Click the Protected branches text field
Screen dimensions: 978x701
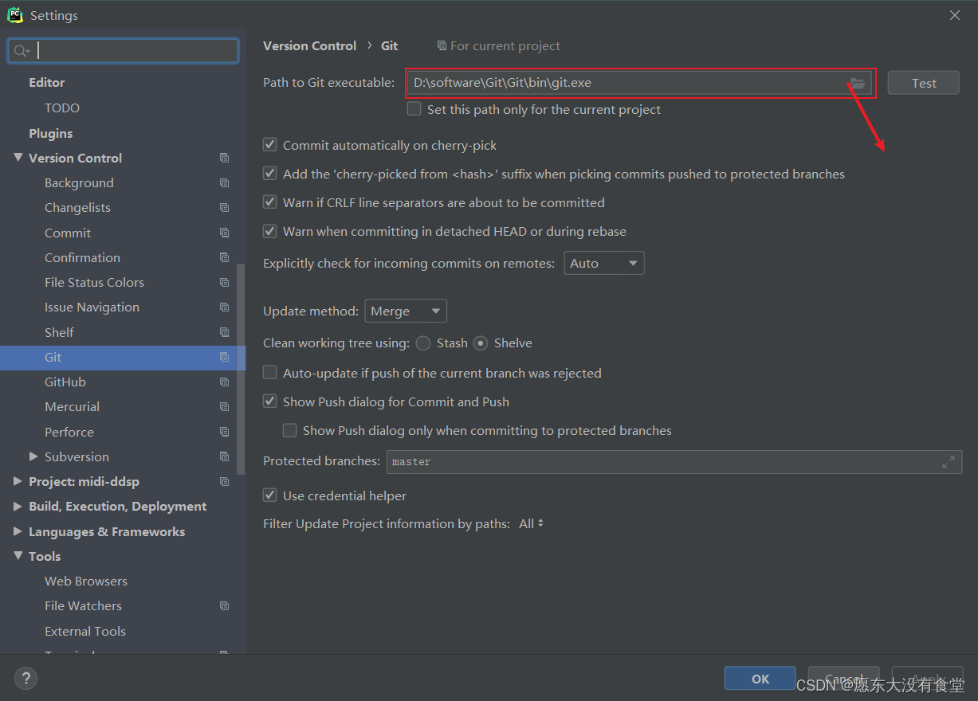(674, 461)
